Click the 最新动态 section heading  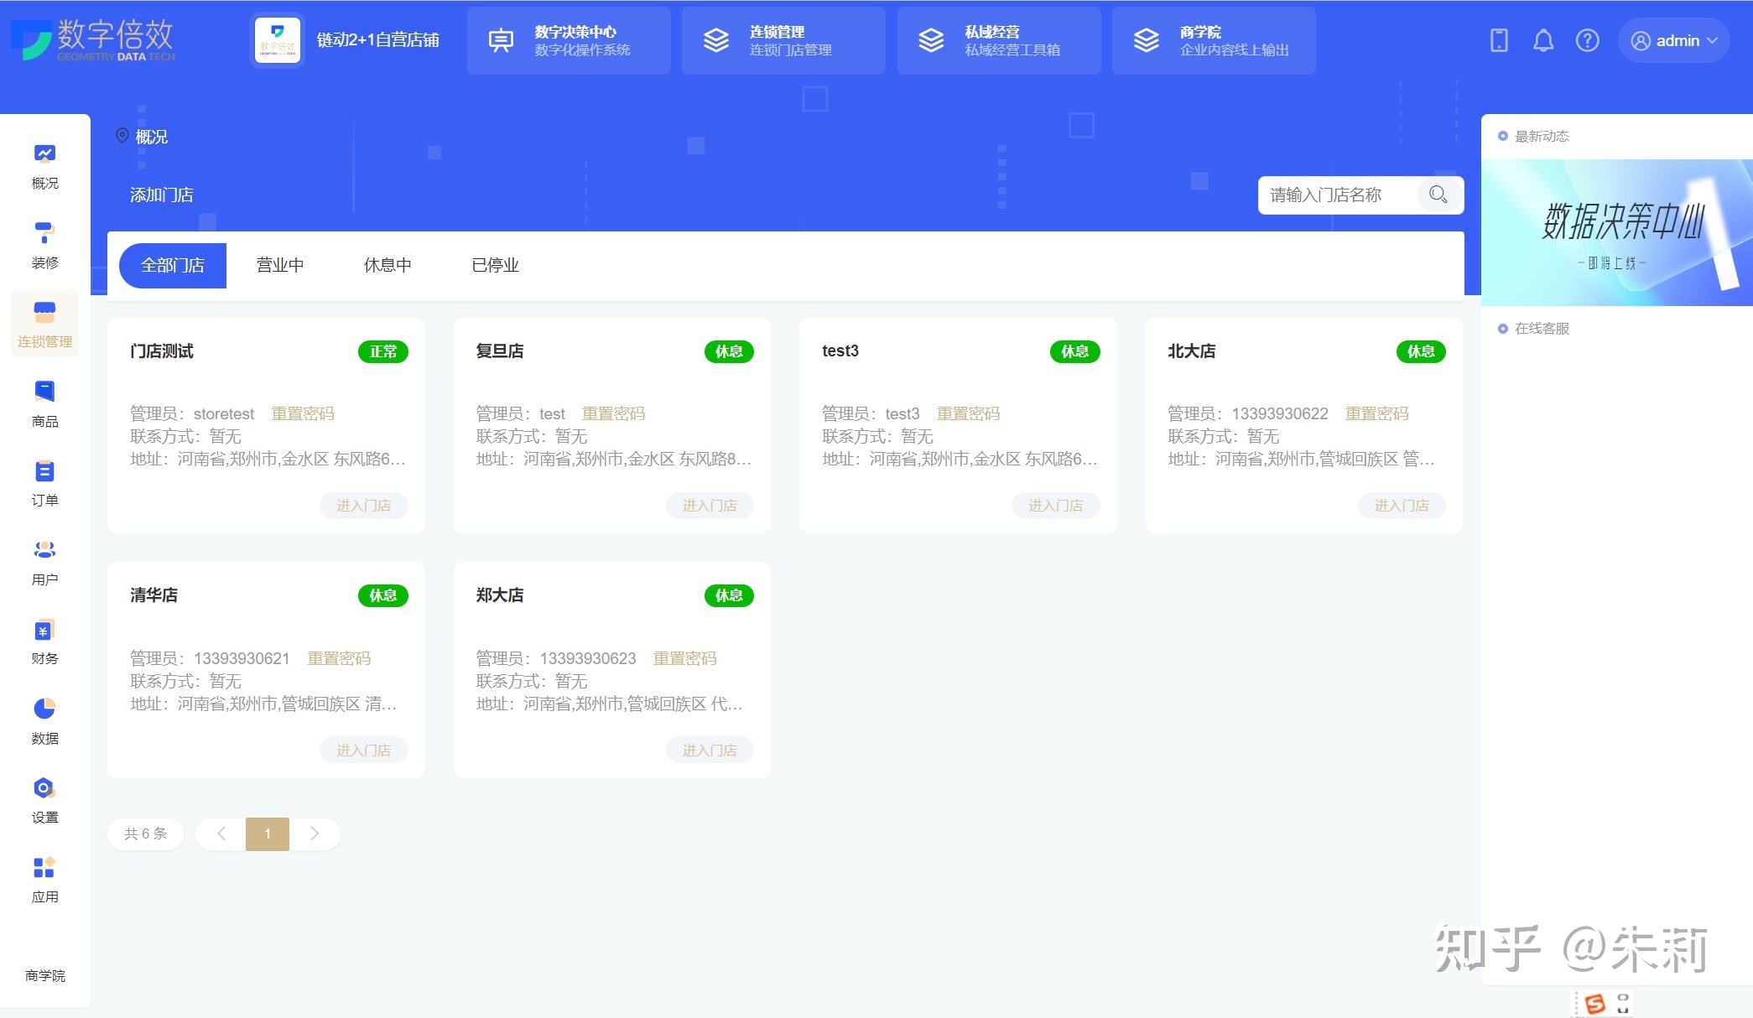[x=1542, y=136]
